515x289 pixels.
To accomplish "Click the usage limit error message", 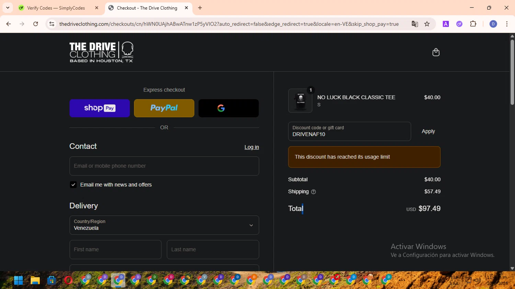I will point(364,157).
